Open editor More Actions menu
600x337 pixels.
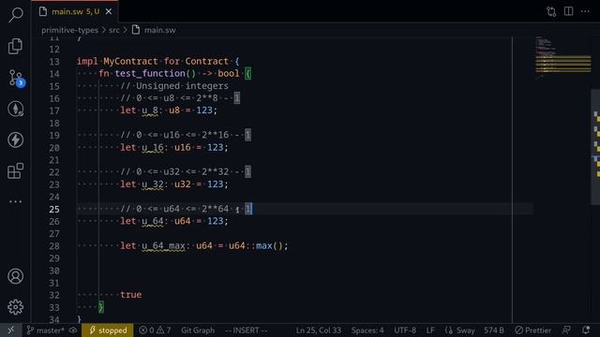(585, 11)
